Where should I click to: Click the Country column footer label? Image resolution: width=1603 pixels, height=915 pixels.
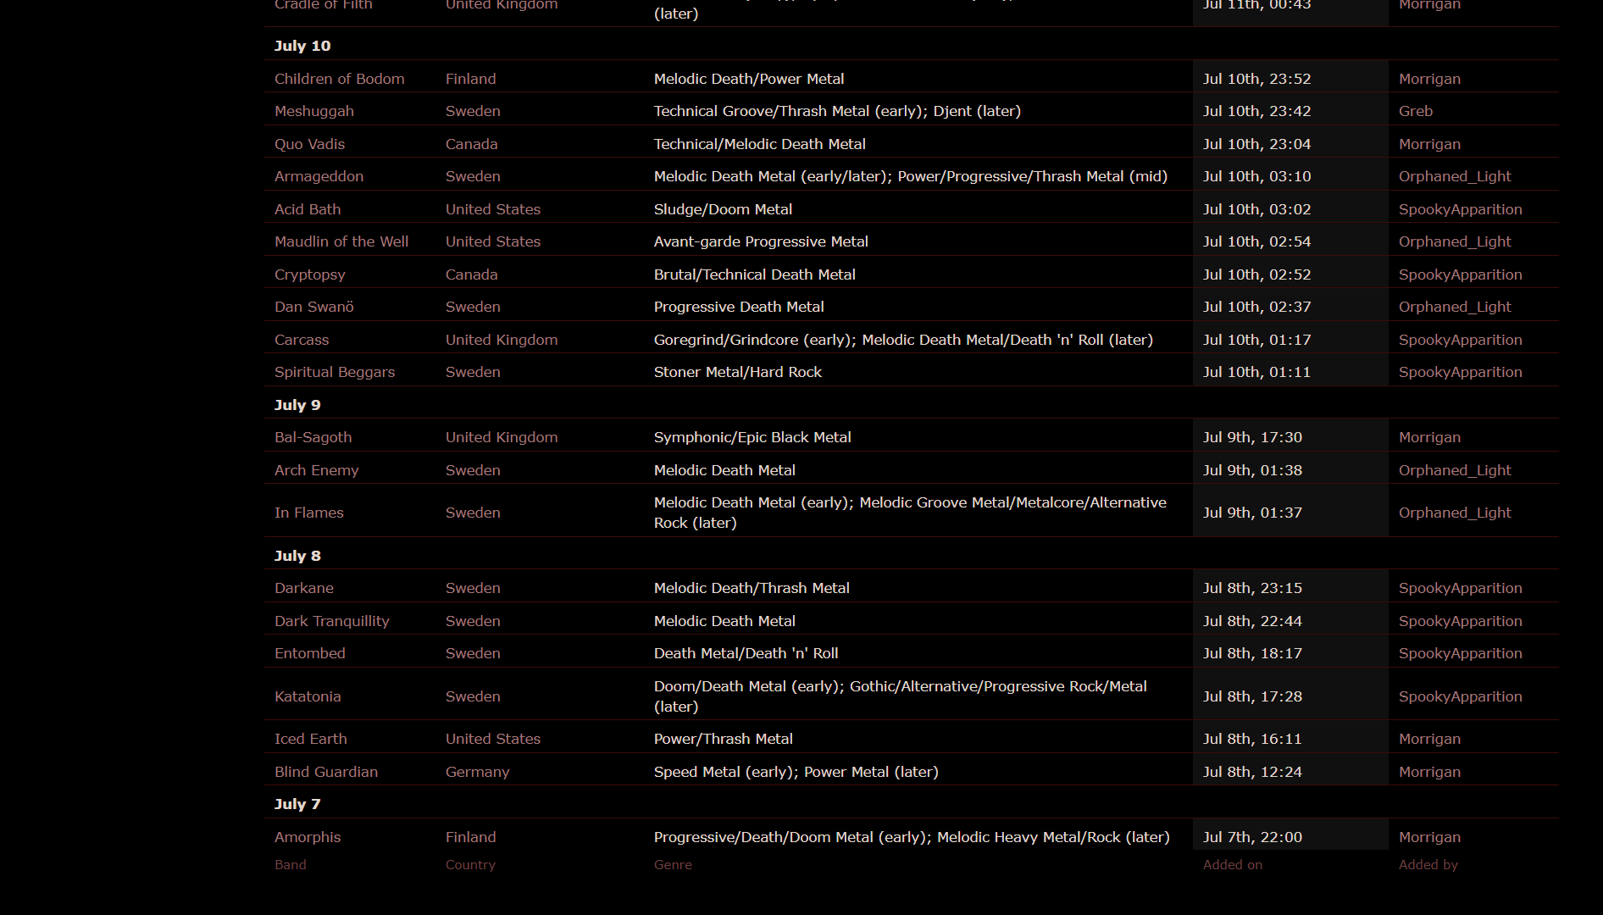click(470, 865)
